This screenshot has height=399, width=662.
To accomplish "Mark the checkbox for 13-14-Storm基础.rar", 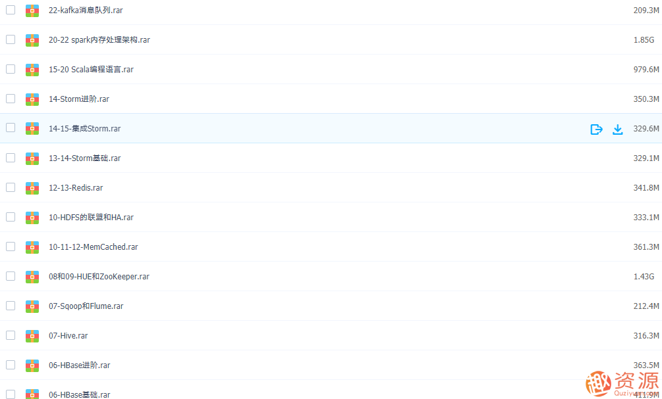I will pos(11,158).
